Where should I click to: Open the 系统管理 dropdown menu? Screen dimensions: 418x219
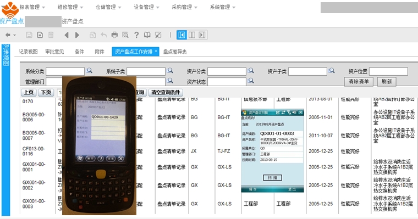tap(222, 7)
